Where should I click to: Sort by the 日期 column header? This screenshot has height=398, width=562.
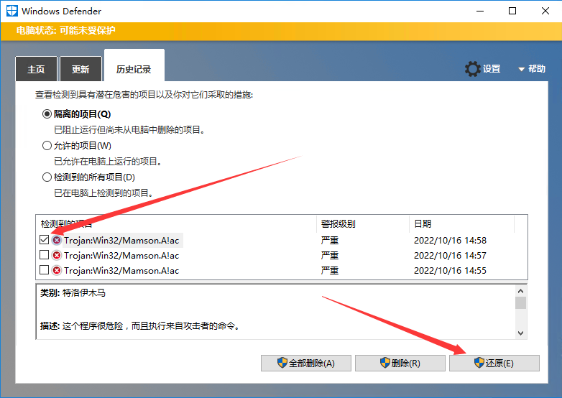click(461, 224)
